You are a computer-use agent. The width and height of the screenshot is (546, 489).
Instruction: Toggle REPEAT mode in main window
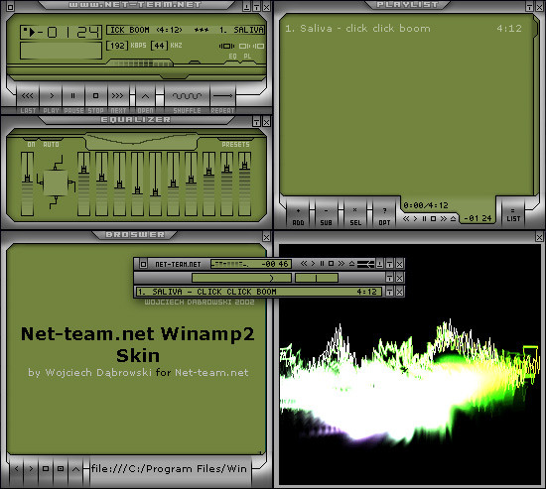pos(222,95)
